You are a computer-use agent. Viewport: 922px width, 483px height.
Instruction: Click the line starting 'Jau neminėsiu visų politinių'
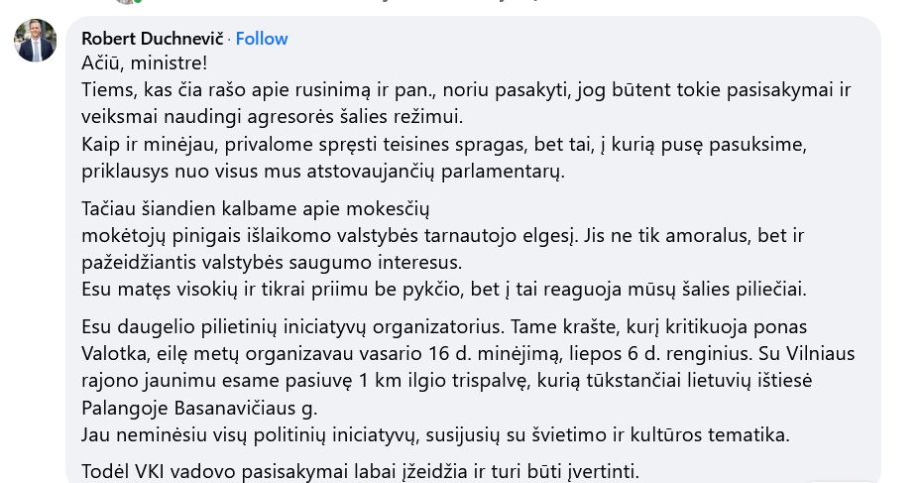coord(435,434)
